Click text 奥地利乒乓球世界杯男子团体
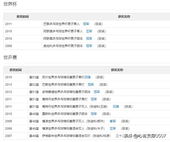Image resolution: width=170 pixels, height=142 pixels. tap(63, 46)
